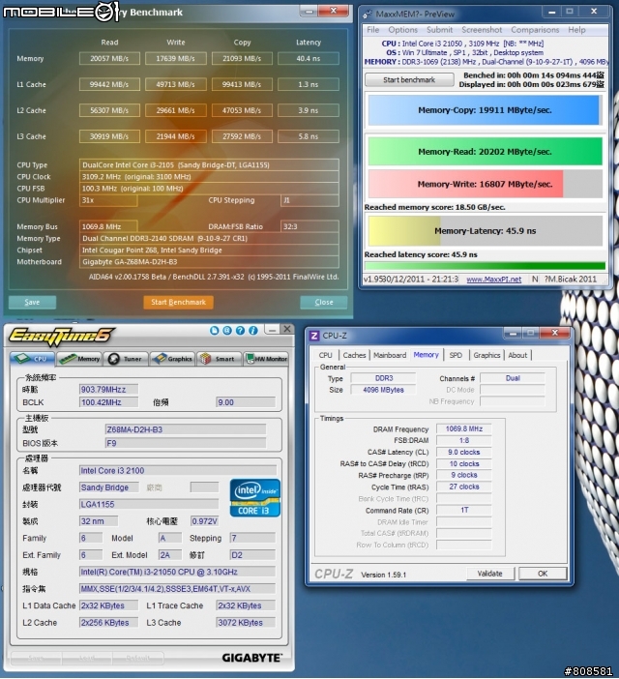The height and width of the screenshot is (679, 619).
Task: Click the BCLK 100.42MHz value in EasyTune6
Action: pyautogui.click(x=108, y=402)
